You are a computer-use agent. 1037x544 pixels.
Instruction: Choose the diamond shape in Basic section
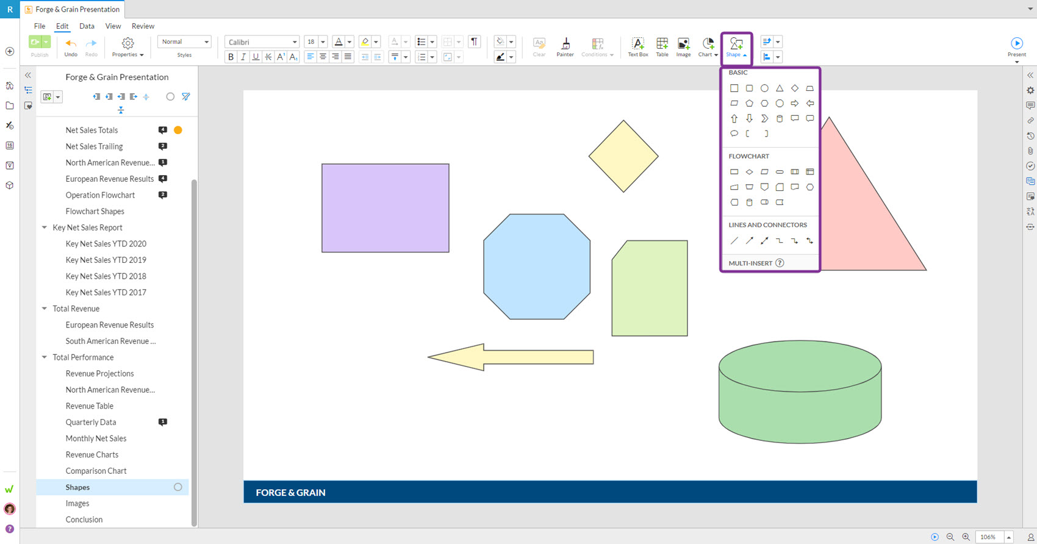point(794,88)
